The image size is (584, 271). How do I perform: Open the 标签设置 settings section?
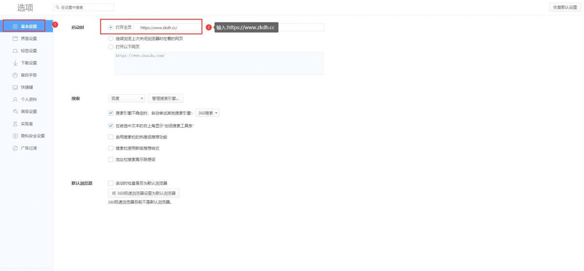tap(29, 51)
